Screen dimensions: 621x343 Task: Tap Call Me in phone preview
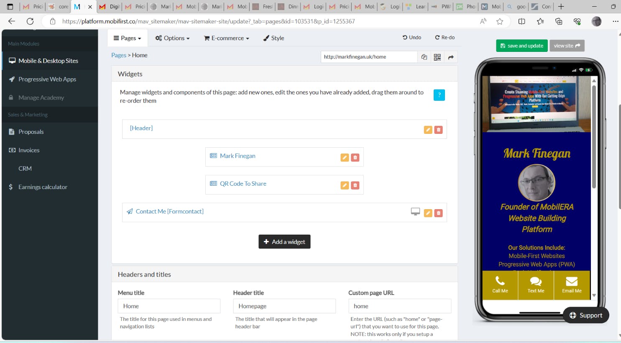(x=500, y=285)
